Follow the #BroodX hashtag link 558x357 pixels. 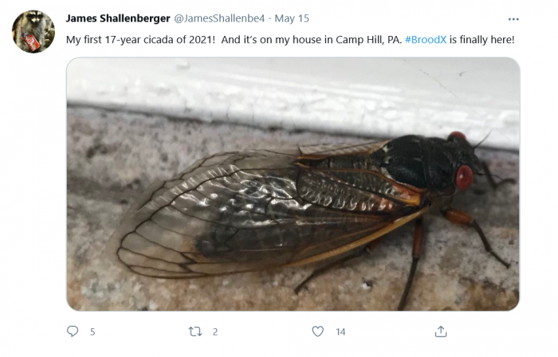[x=426, y=38]
